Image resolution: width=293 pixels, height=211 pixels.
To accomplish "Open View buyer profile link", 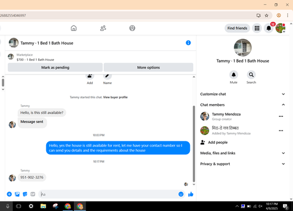I will pos(115,97).
